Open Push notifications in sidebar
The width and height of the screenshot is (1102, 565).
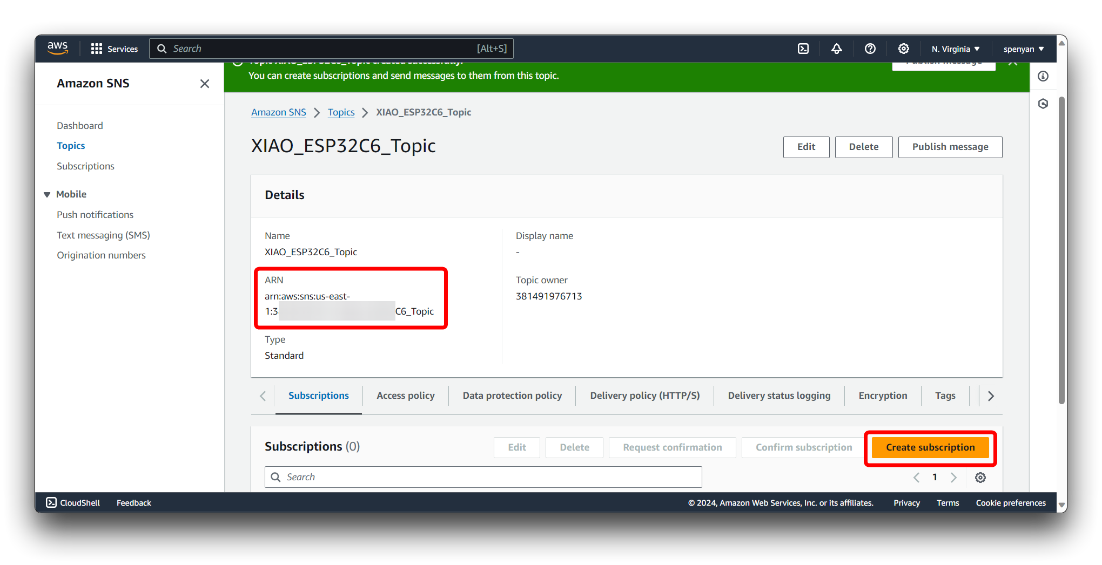(95, 215)
